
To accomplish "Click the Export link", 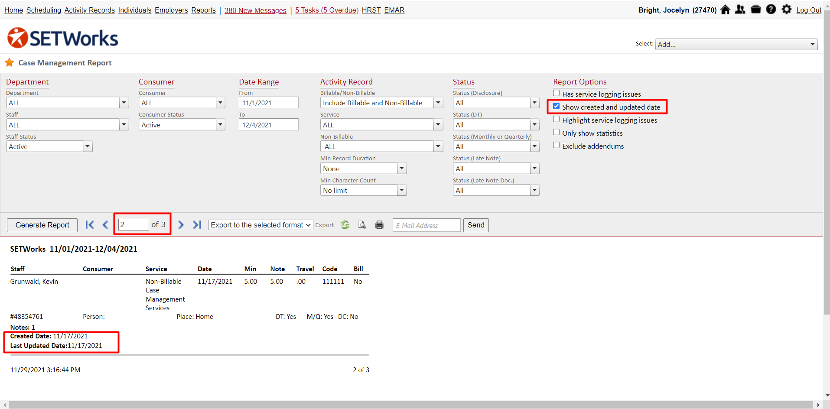I will pos(325,225).
